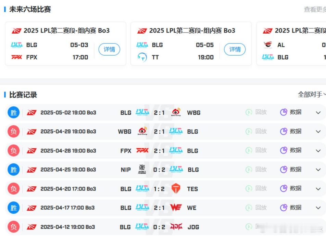
Task: Open data chart icon for 2025-04-25 match
Action: [x=284, y=170]
